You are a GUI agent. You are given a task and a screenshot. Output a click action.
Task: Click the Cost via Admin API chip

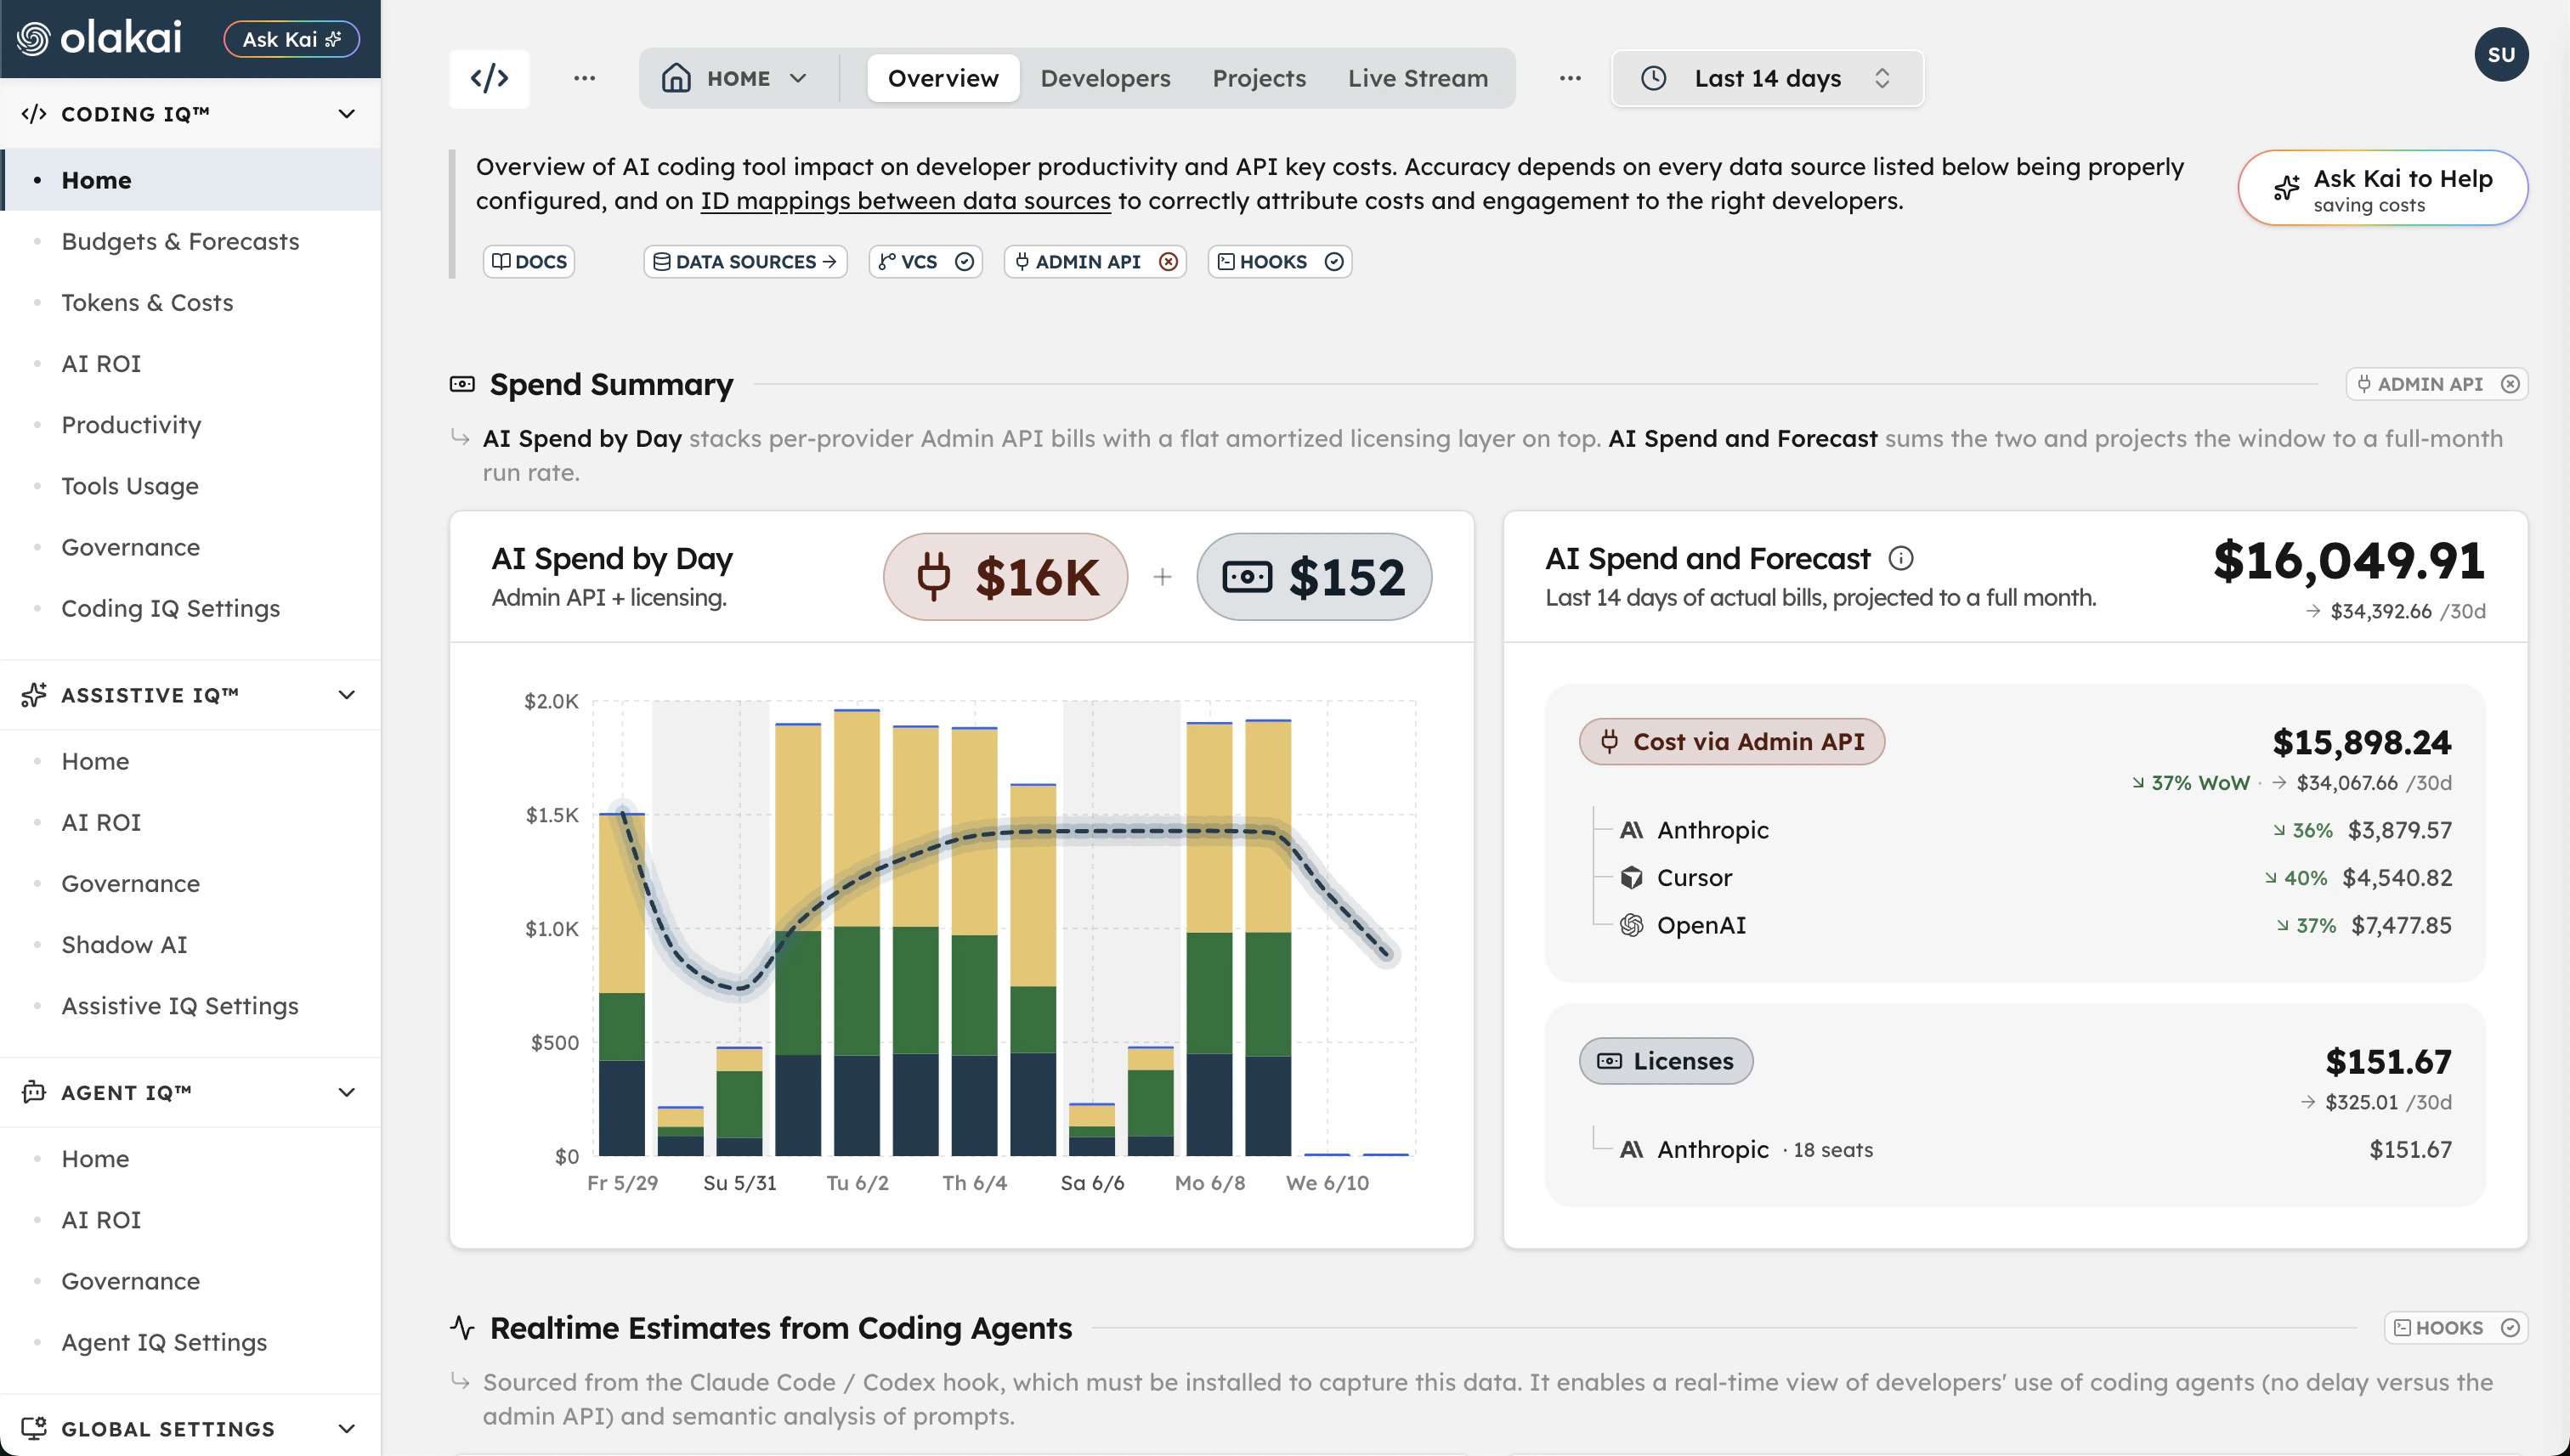point(1732,742)
